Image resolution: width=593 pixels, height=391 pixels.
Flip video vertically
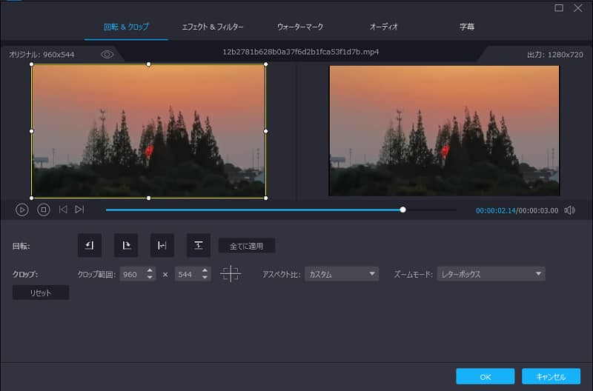198,246
